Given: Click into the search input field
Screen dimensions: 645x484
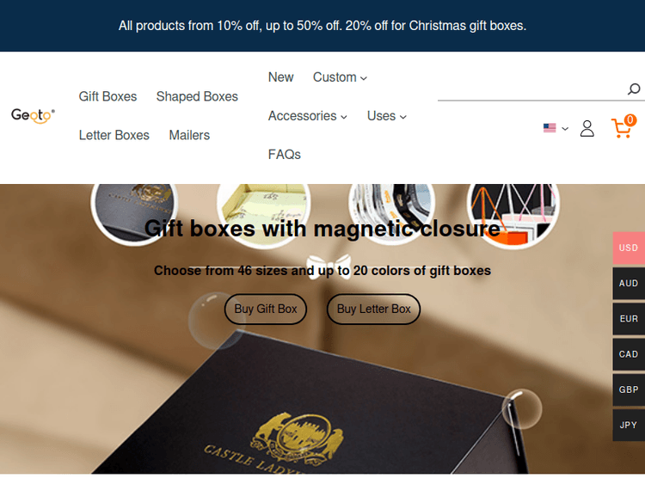Looking at the screenshot, I should tap(531, 89).
